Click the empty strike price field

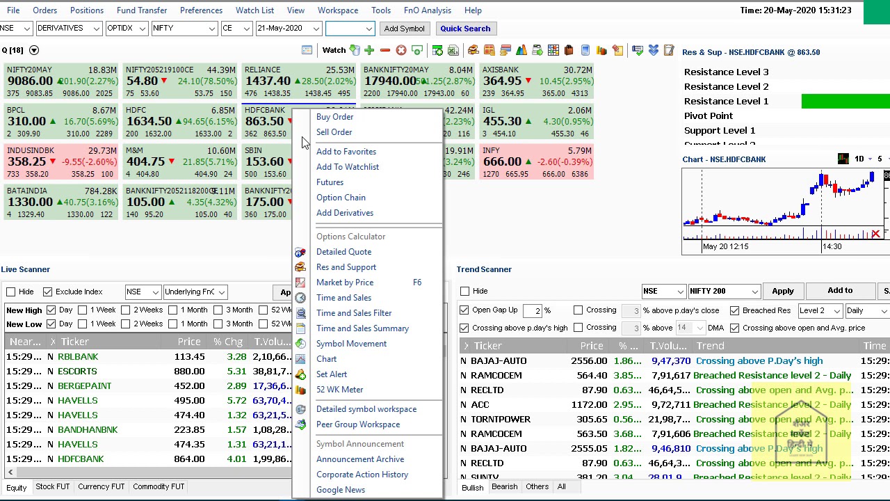coord(350,29)
